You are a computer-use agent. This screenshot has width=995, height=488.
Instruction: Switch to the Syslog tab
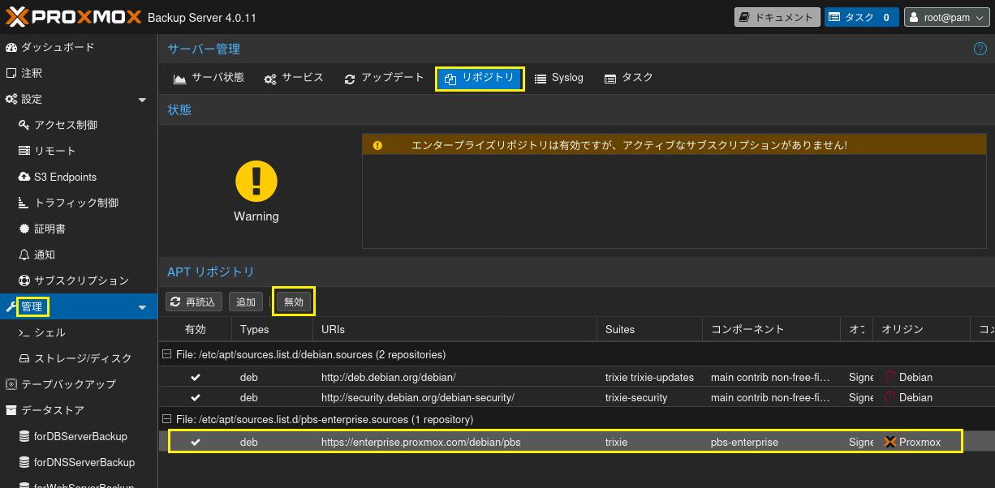[x=559, y=78]
